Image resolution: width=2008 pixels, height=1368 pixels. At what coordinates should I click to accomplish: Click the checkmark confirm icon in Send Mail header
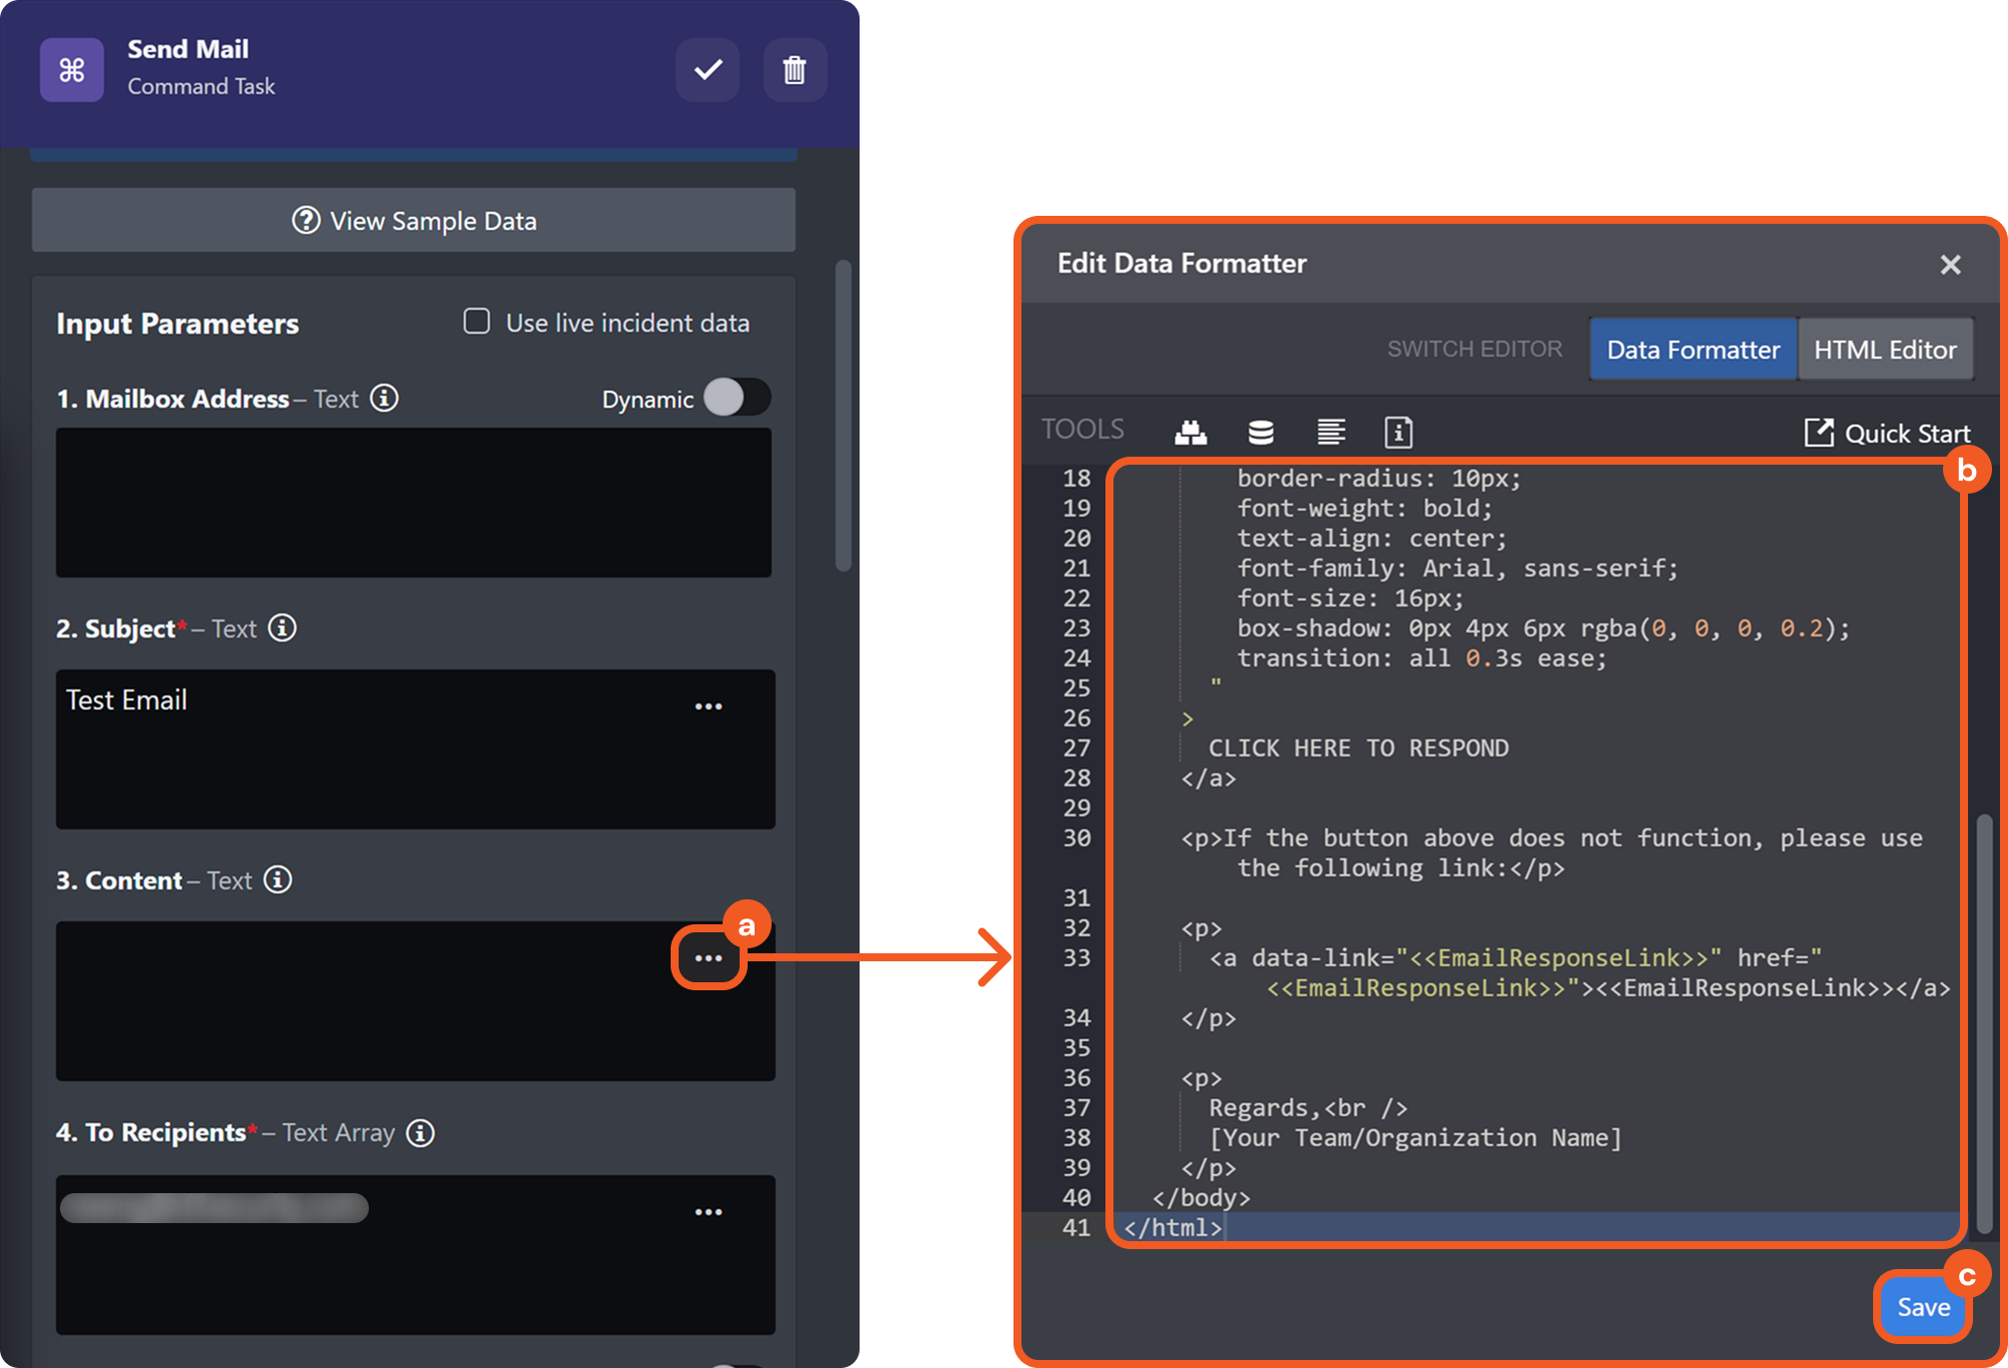coord(708,70)
